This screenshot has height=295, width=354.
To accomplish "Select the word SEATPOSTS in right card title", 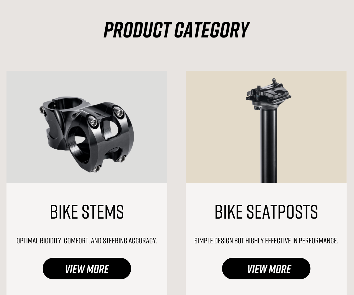I will tap(282, 212).
